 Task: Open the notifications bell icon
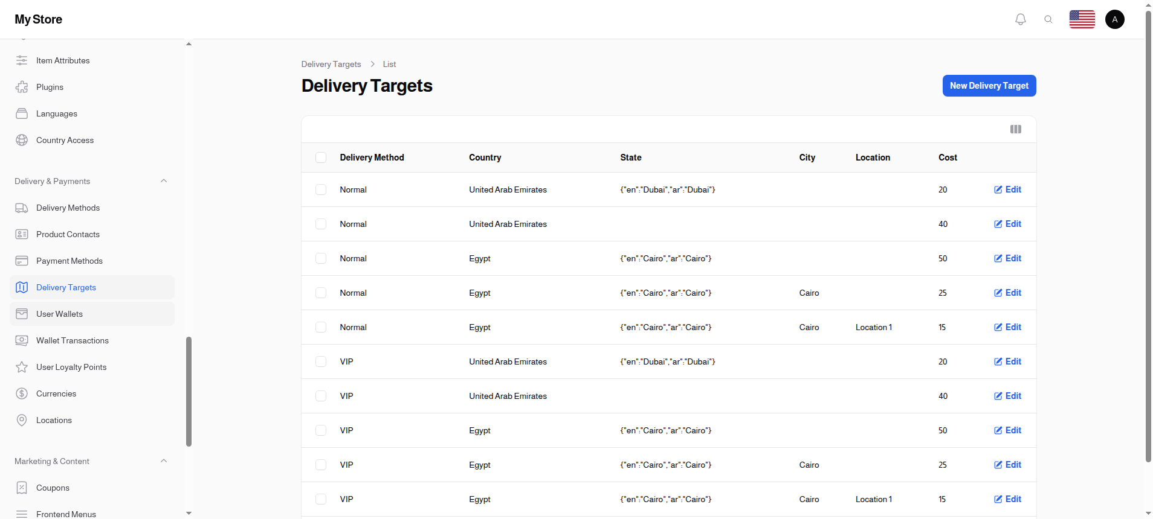[x=1021, y=19]
